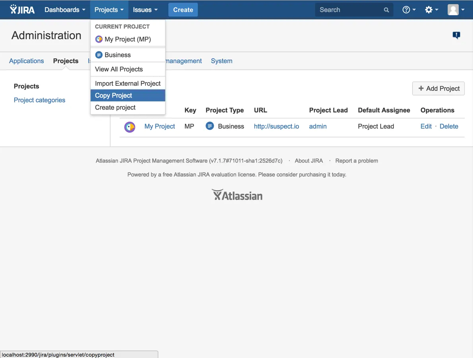Open the feedback notification icon
Image resolution: width=473 pixels, height=358 pixels.
(x=456, y=35)
